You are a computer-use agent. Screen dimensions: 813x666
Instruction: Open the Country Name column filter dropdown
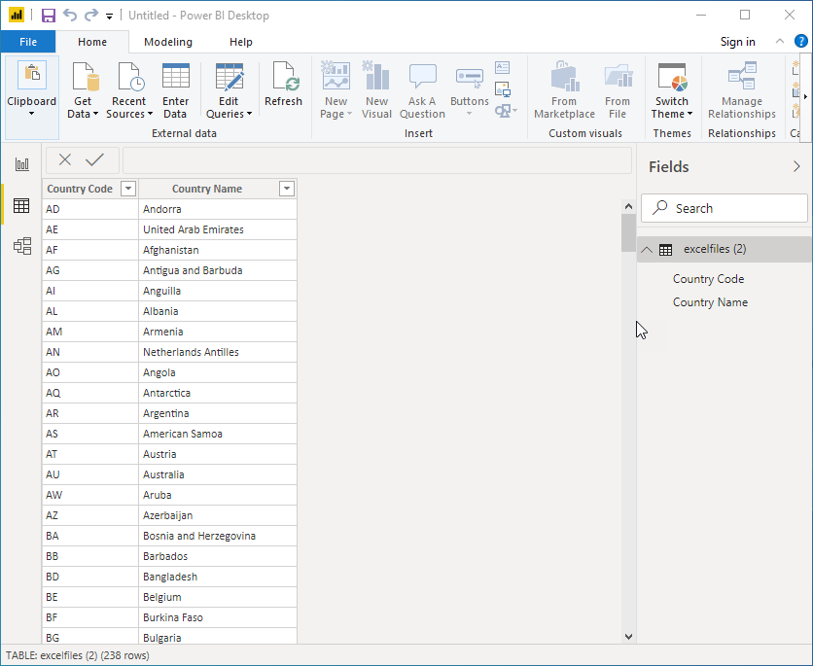286,189
